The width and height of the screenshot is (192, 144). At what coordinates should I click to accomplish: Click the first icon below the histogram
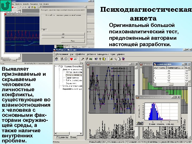coord(138,123)
